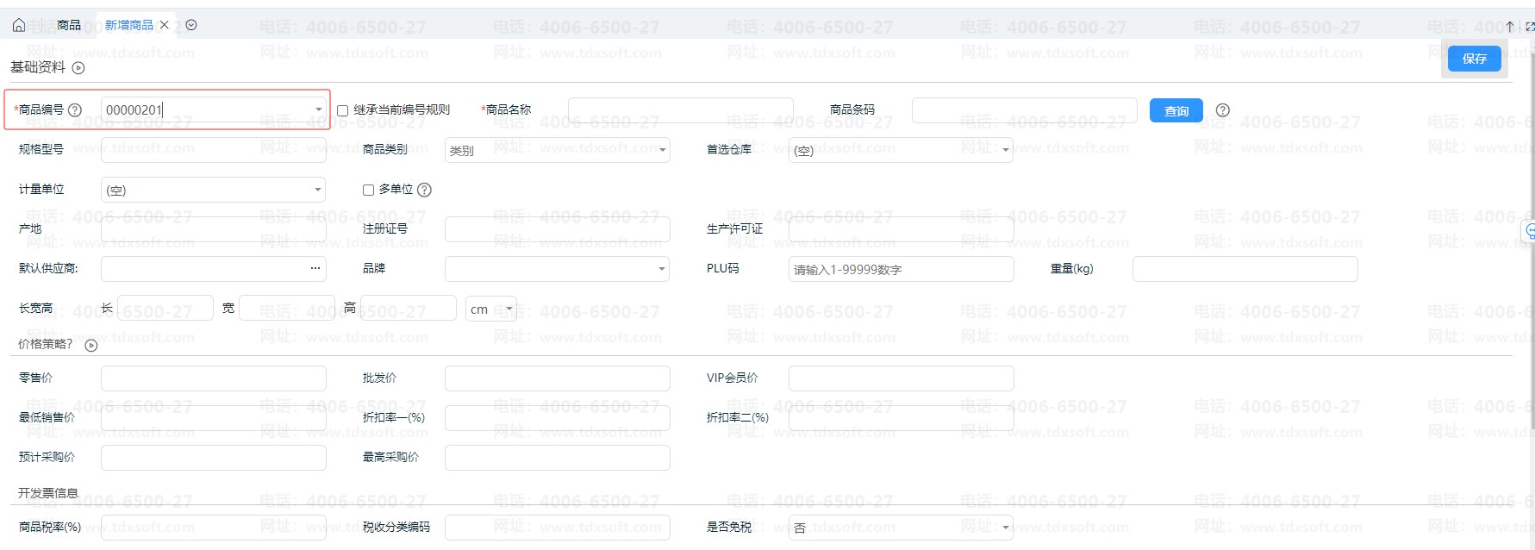Open the 首选仓库 dropdown
Viewport: 1535px width, 550px height.
[x=1005, y=150]
